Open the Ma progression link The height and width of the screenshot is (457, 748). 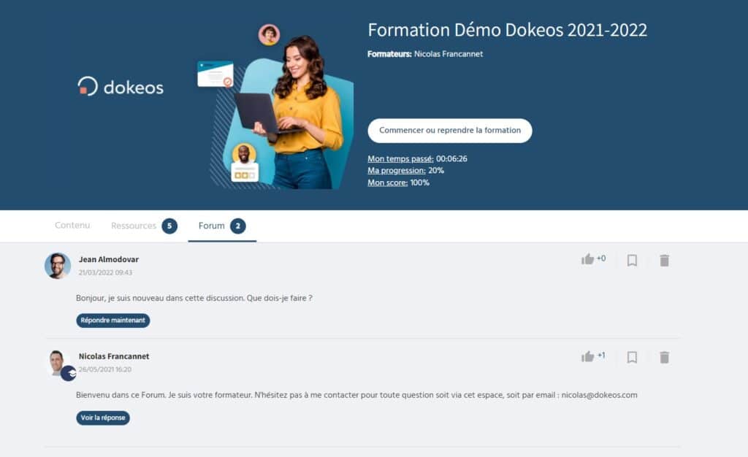coord(397,171)
